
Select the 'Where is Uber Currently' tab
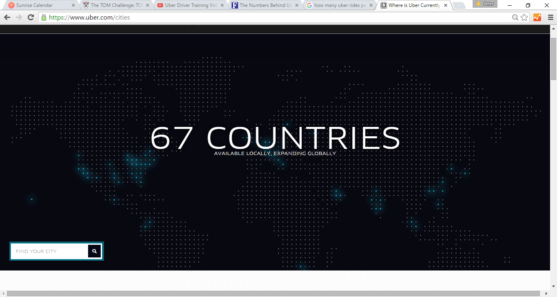click(x=413, y=5)
